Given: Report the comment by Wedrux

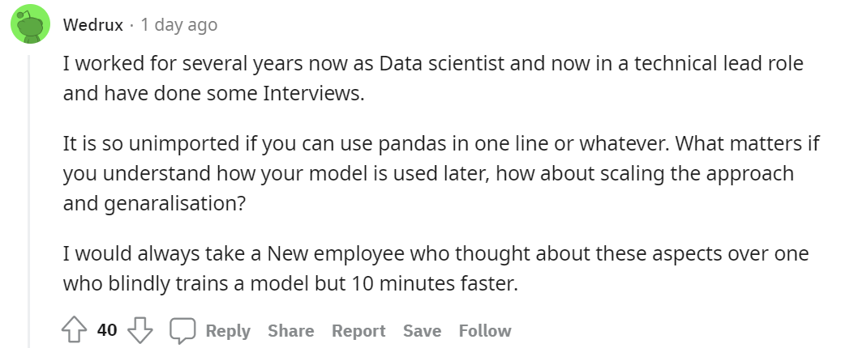Looking at the screenshot, I should pyautogui.click(x=358, y=330).
